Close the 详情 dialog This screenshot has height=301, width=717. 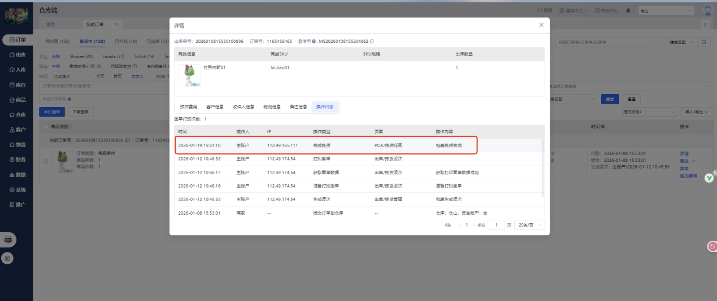coord(541,25)
